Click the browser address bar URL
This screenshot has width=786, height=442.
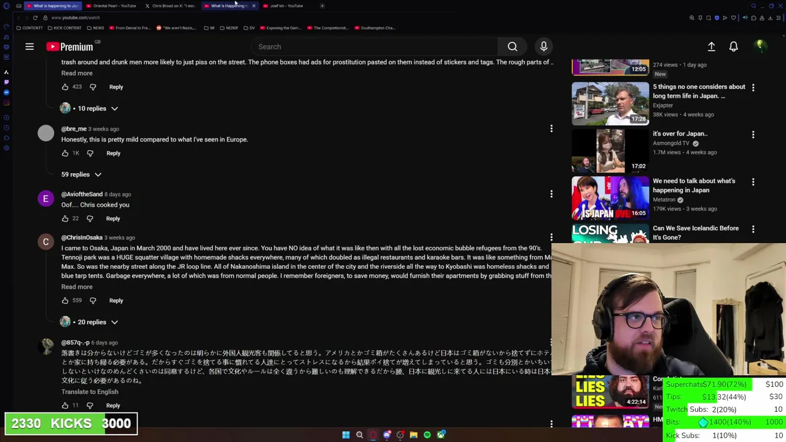pos(76,18)
